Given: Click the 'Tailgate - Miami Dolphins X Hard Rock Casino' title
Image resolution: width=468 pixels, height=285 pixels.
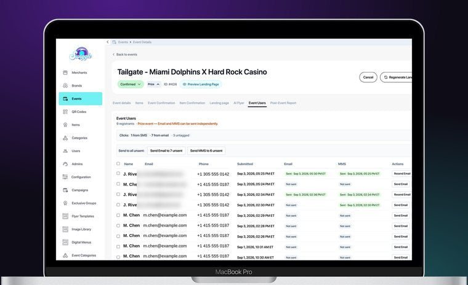Looking at the screenshot, I should [x=192, y=72].
